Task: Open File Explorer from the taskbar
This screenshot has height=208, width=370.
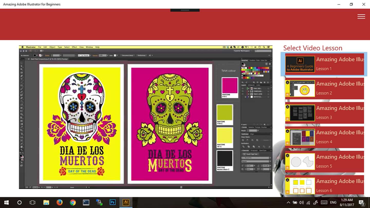Action: [x=46, y=202]
